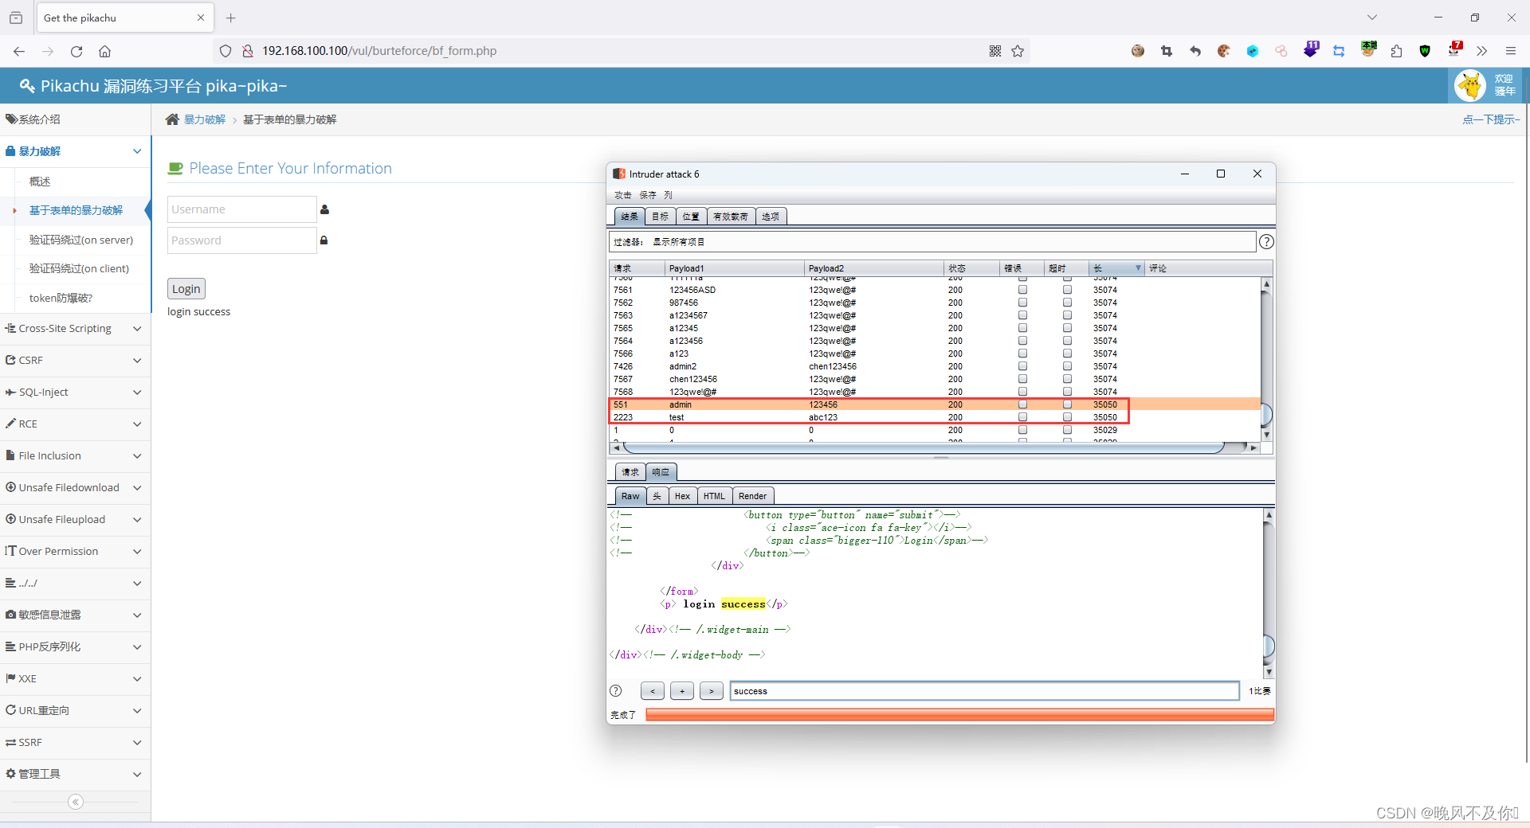1530x828 pixels.
Task: Tick timeout checkbox for payload a12345
Action: click(1067, 328)
